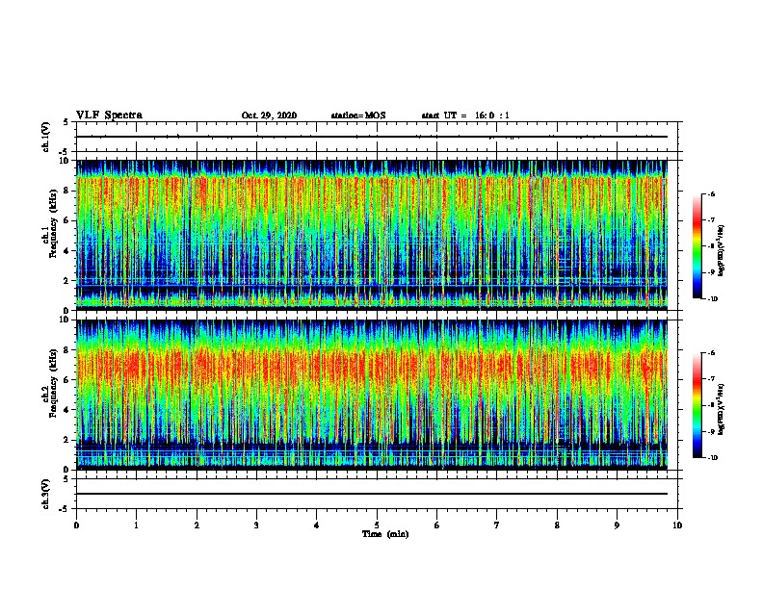The width and height of the screenshot is (763, 589).
Task: Click the ch.2 spectrogram plot area
Action: 372,395
